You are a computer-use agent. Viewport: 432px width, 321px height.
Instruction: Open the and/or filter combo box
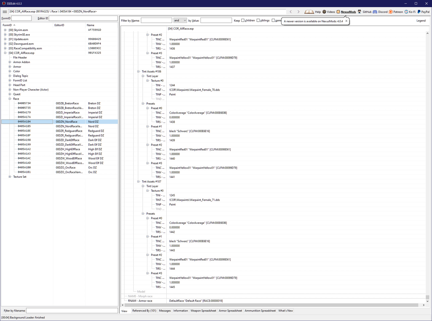pyautogui.click(x=180, y=20)
